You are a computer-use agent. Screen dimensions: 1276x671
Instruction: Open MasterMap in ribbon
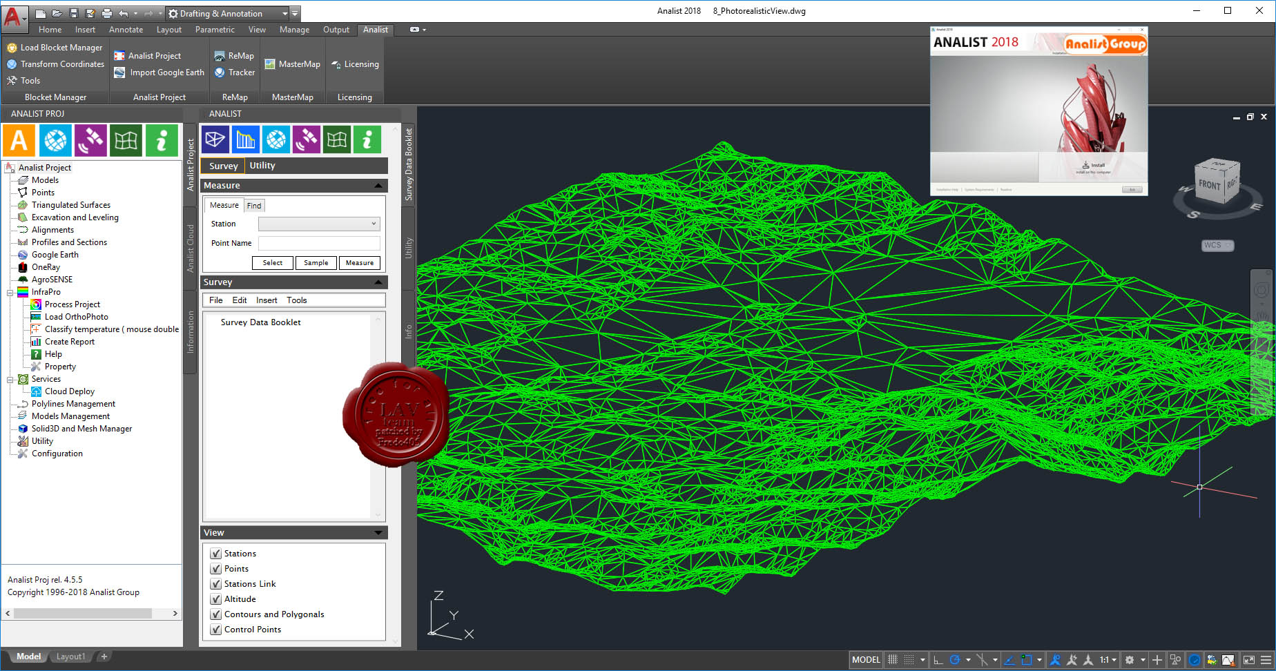292,64
